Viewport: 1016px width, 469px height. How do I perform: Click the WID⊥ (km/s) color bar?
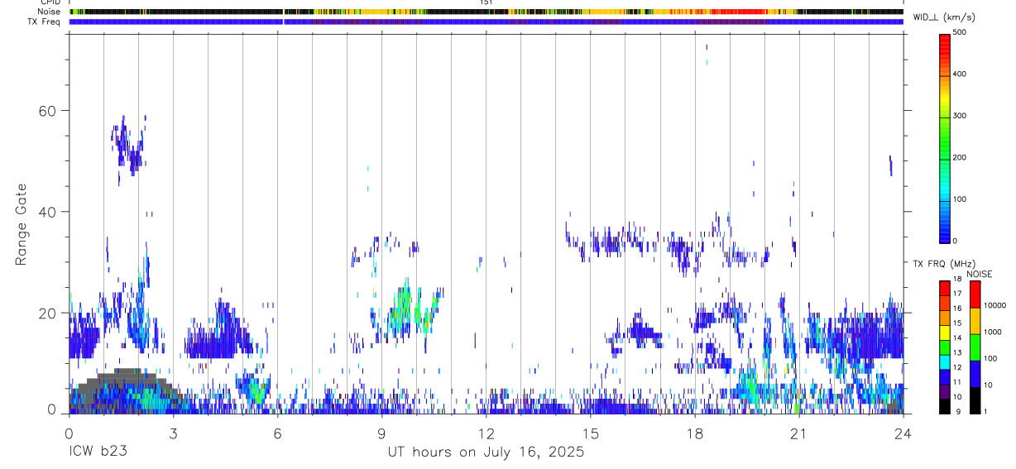point(946,136)
